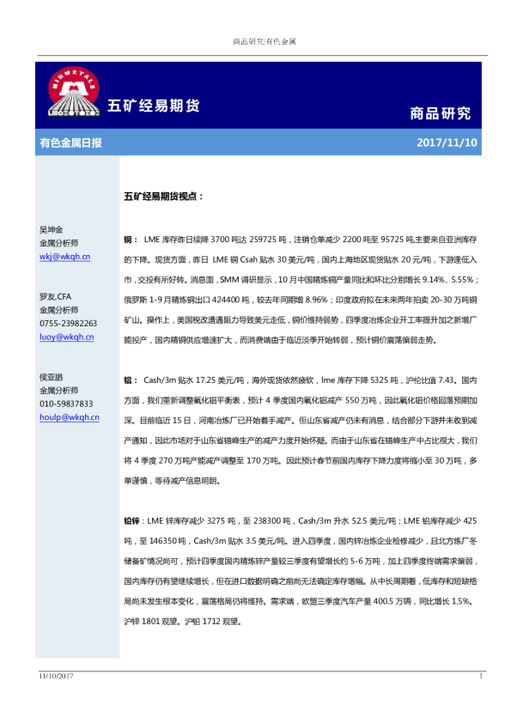Click analyst name 吴坤金
Screen dimensions: 511x723
coord(52,229)
